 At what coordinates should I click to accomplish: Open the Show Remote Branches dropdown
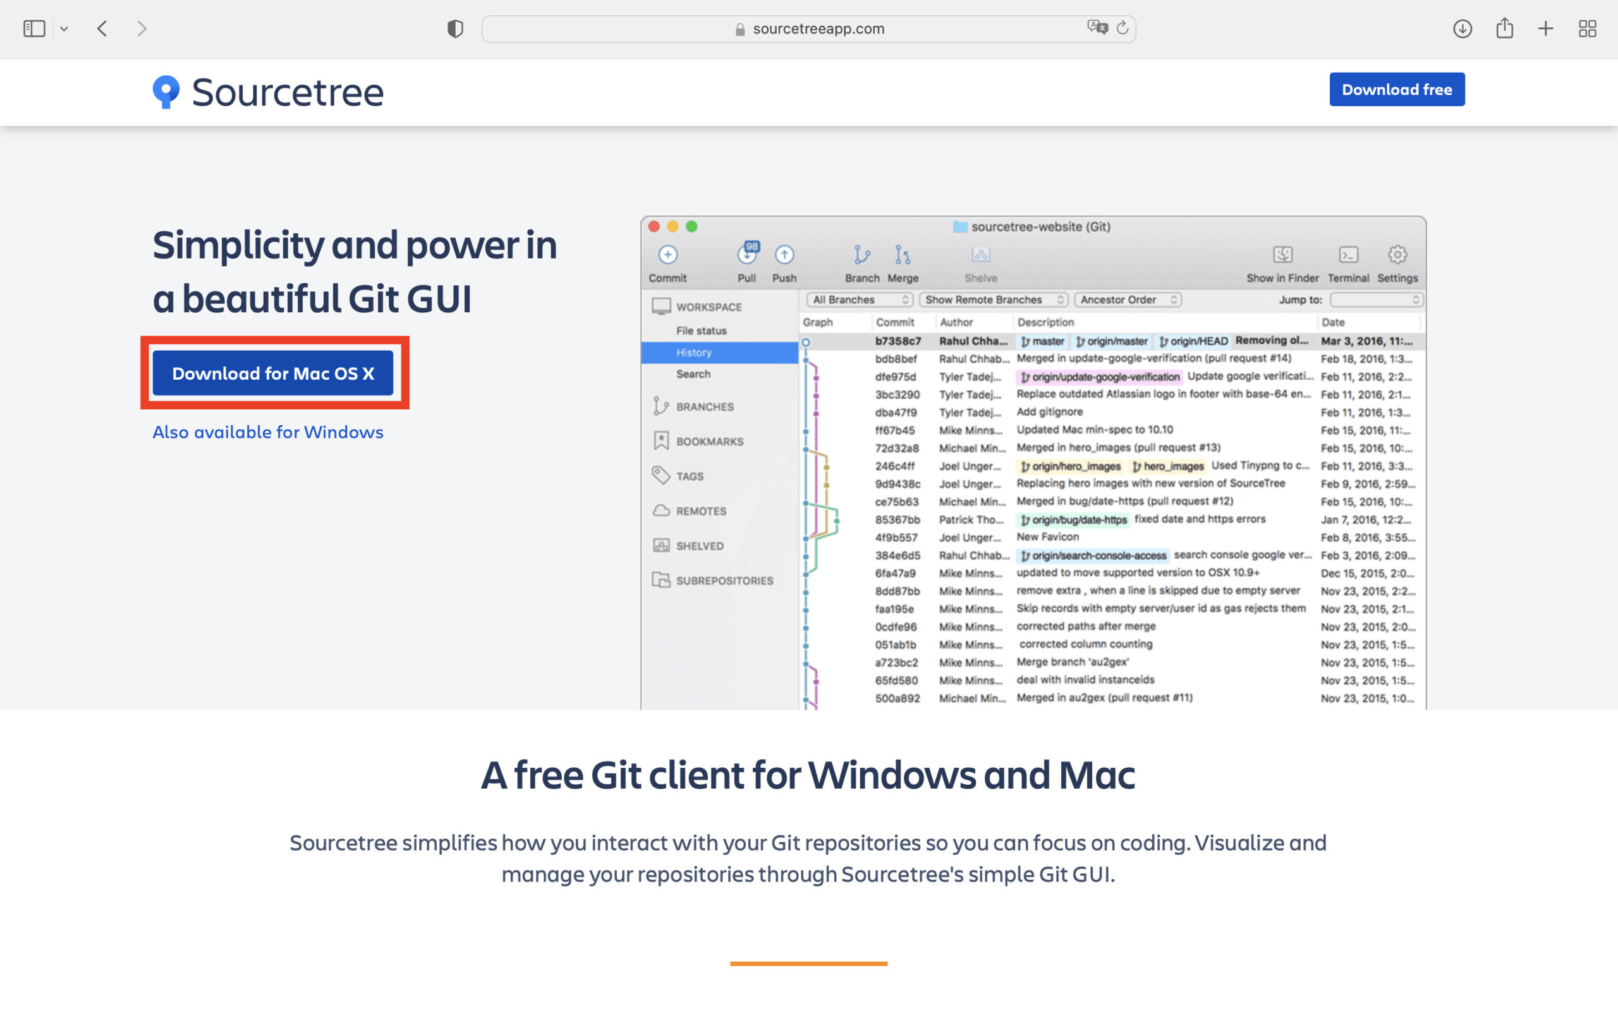[994, 300]
